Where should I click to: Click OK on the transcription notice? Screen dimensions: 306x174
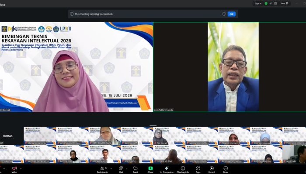[231, 14]
